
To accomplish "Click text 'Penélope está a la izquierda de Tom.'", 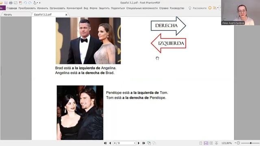I will click(137, 93).
